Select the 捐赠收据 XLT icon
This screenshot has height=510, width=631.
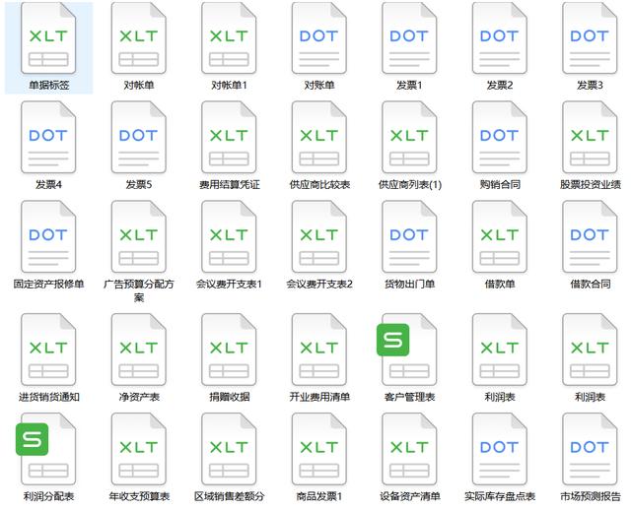click(x=229, y=350)
